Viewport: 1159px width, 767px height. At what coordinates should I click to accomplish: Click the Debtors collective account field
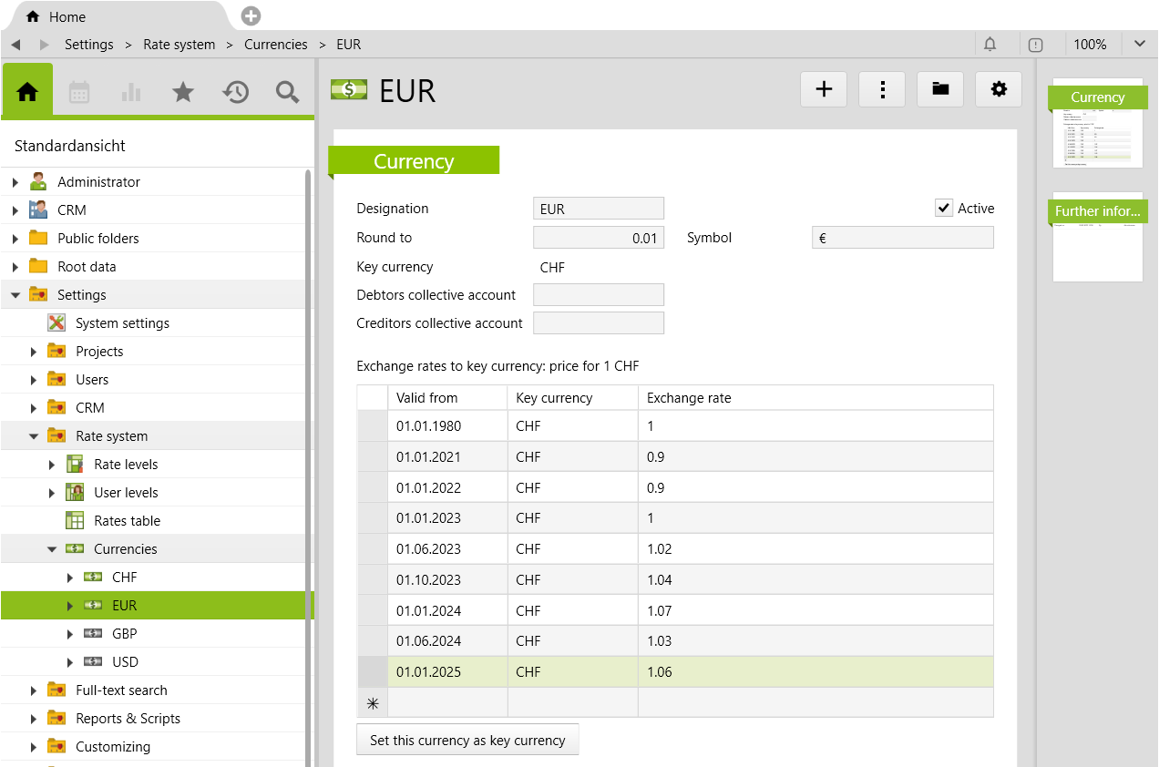(x=598, y=295)
